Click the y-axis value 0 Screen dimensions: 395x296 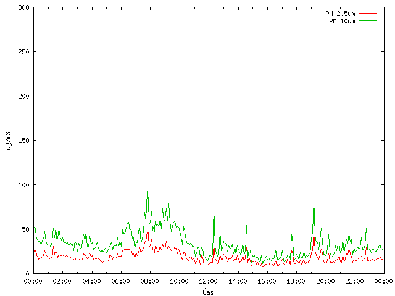click(27, 274)
